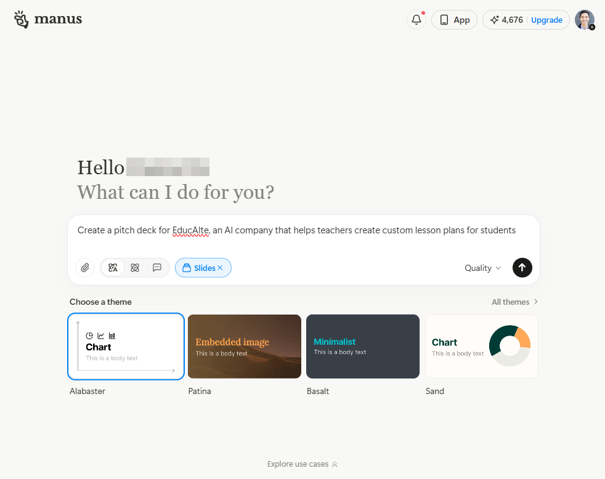Choose the Alabaster theme thumbnail

[x=126, y=347]
